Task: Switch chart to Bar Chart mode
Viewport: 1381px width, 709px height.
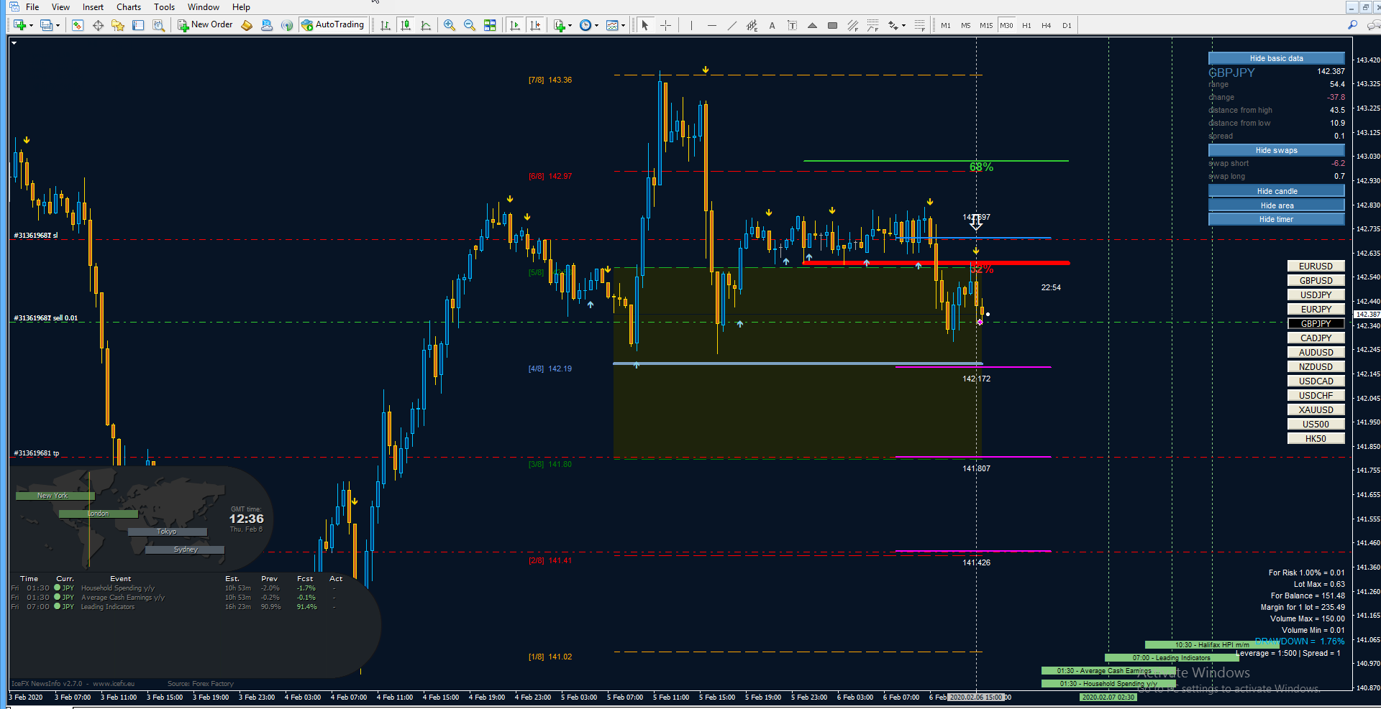Action: click(386, 25)
